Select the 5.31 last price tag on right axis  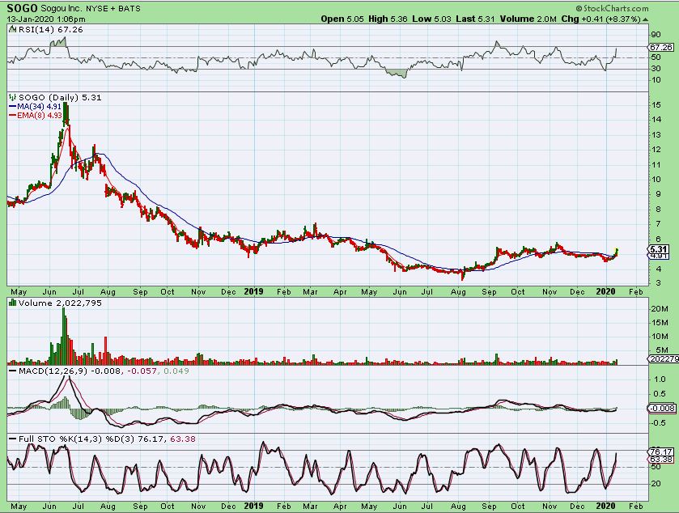point(660,249)
